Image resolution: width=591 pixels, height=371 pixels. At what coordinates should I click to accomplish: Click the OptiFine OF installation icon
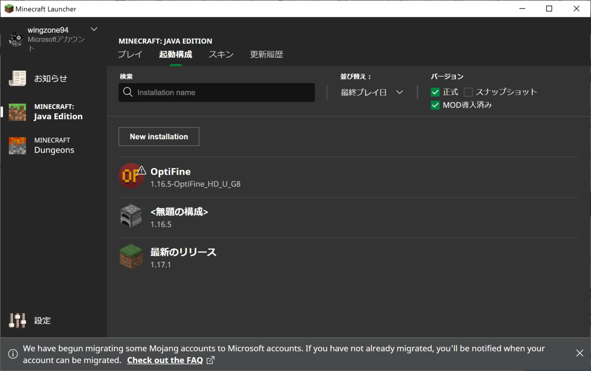(131, 176)
